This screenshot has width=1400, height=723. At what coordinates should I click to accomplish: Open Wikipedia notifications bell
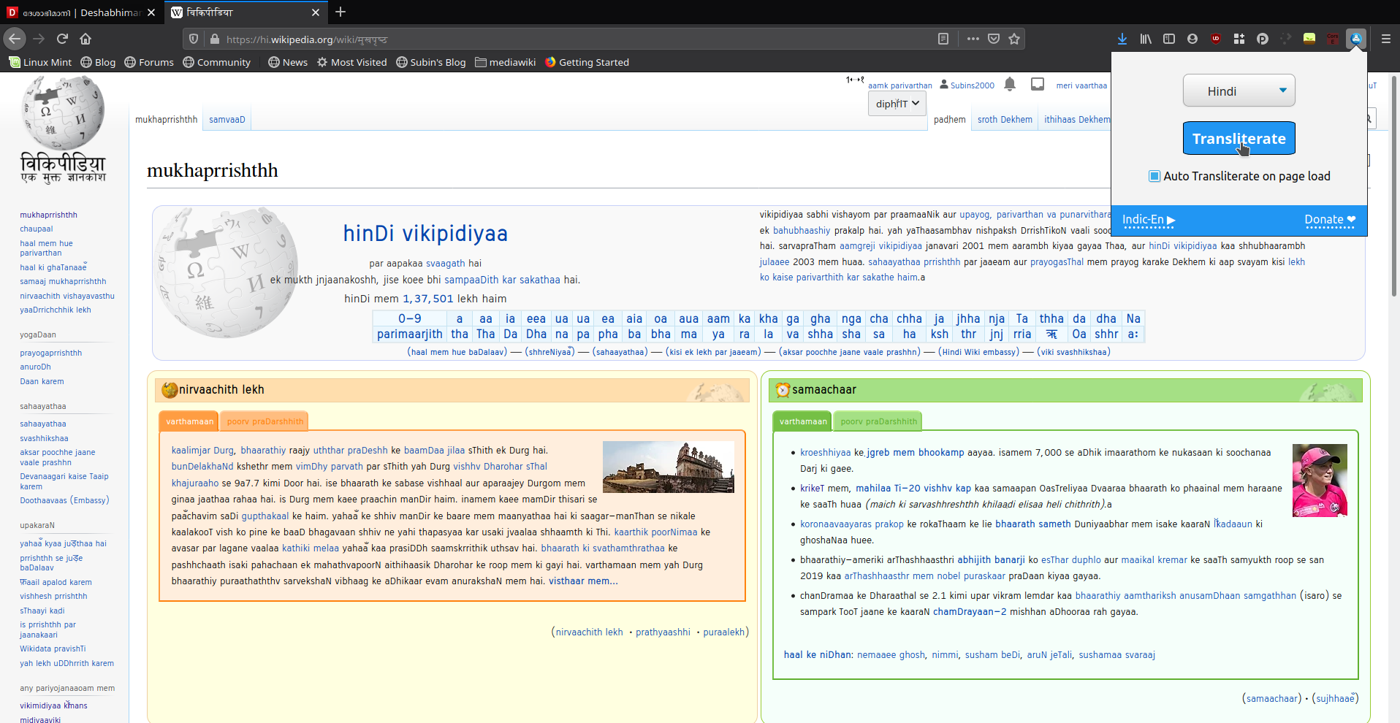tap(1010, 85)
